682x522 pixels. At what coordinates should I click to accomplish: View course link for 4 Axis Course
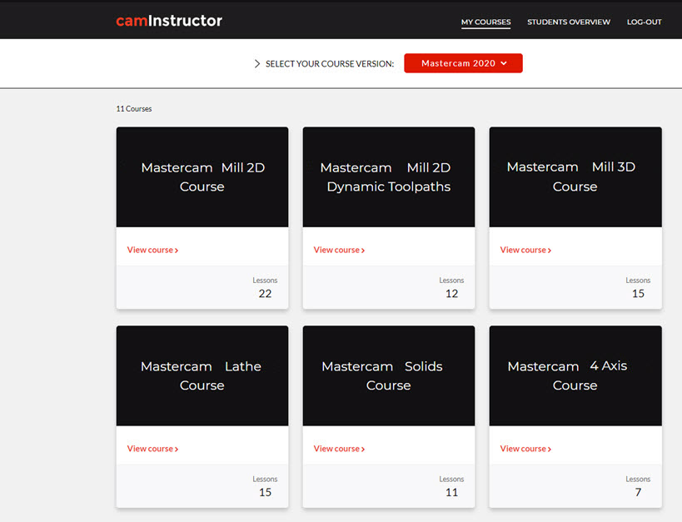tap(525, 449)
